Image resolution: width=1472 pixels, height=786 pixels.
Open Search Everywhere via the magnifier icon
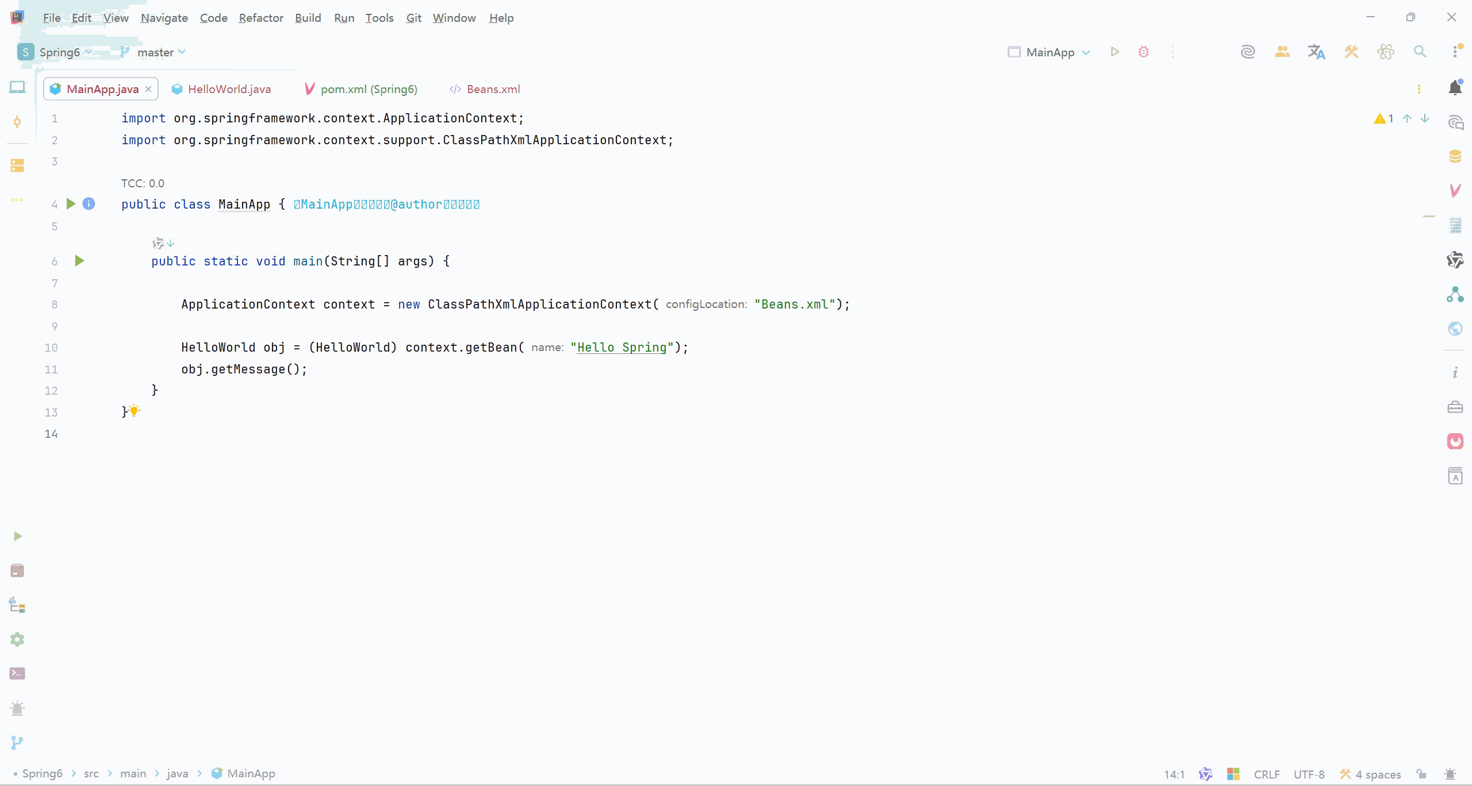pyautogui.click(x=1420, y=52)
